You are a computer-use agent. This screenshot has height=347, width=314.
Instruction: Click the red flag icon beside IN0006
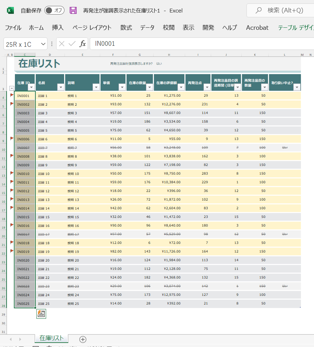tap(12, 139)
